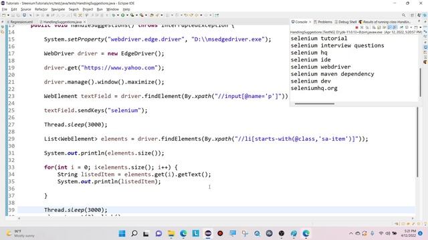This screenshot has height=240, width=428.
Task: Click console output 'selenium tutorial'
Action: click(x=319, y=39)
